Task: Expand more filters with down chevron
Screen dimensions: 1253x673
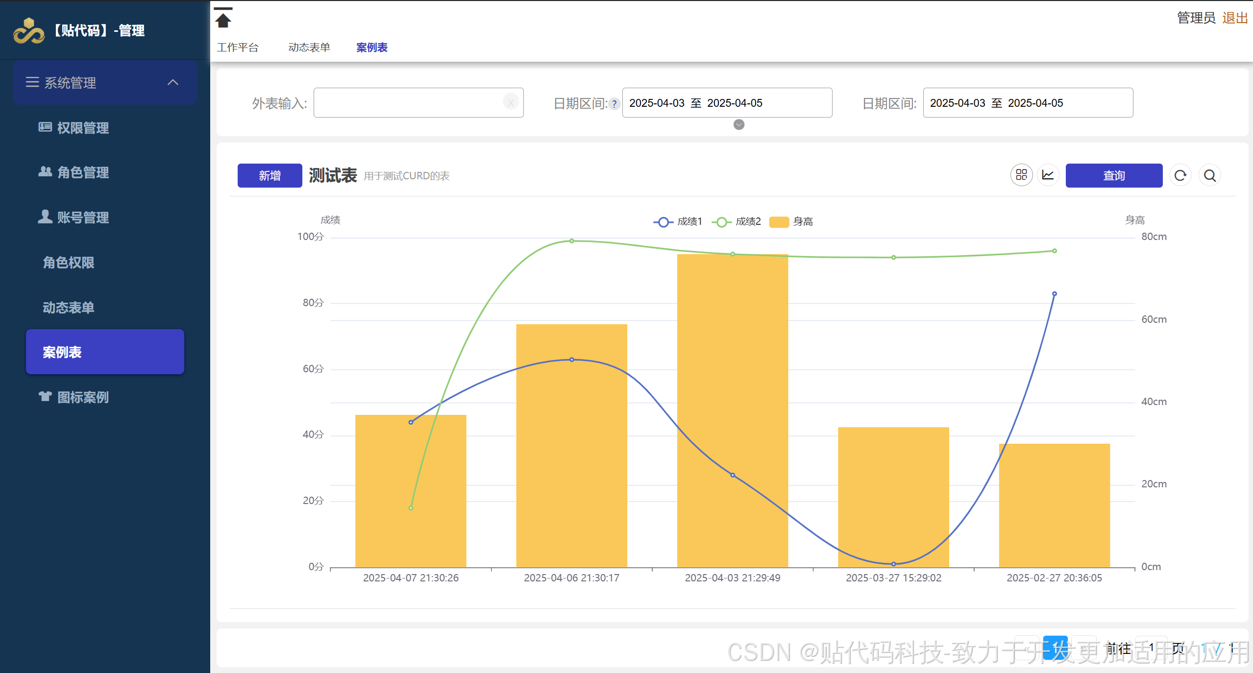Action: 739,125
